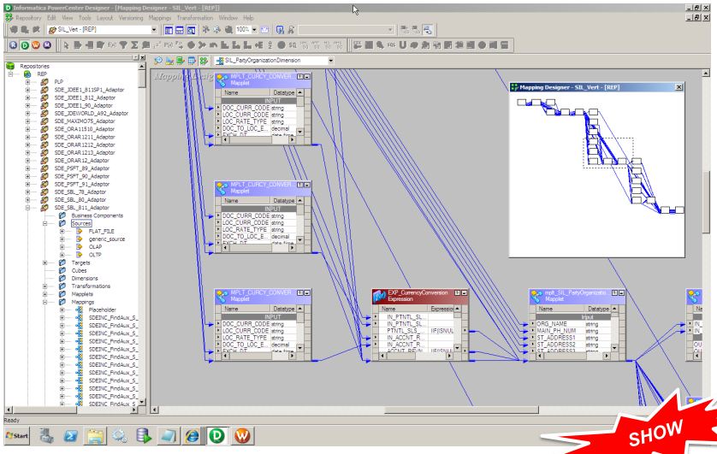Pick the SQL transformation icon
The height and width of the screenshot is (454, 717).
click(x=391, y=45)
